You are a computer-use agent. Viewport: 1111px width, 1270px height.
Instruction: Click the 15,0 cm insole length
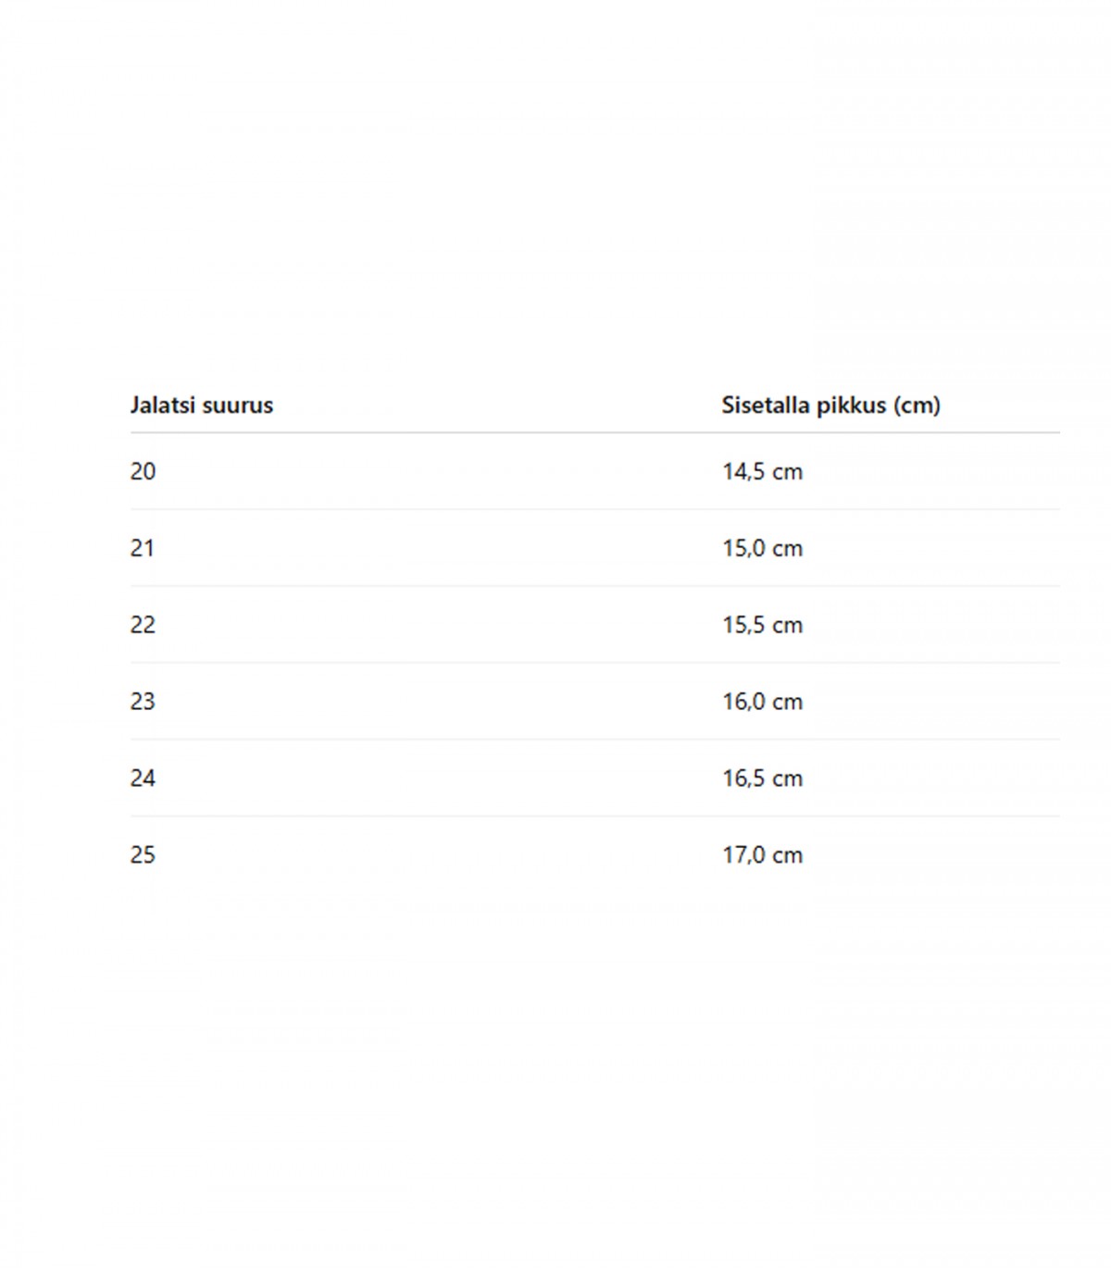pos(762,549)
